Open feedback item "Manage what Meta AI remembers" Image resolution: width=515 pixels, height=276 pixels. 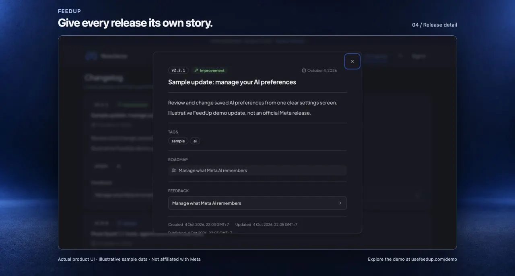[257, 203]
